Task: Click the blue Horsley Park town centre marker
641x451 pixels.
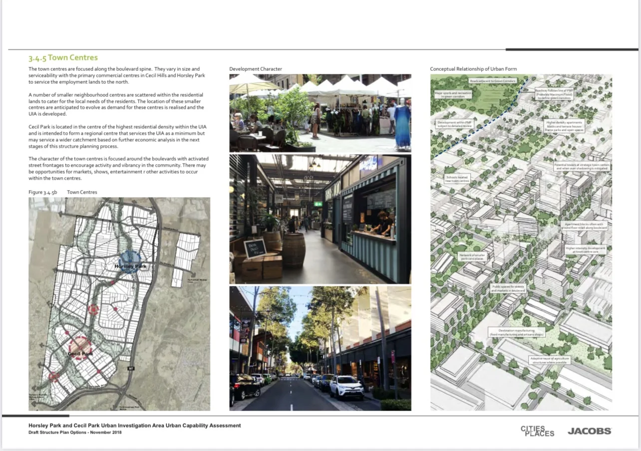Action: (x=129, y=262)
